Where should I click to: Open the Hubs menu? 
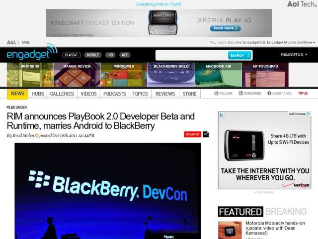pos(38,94)
